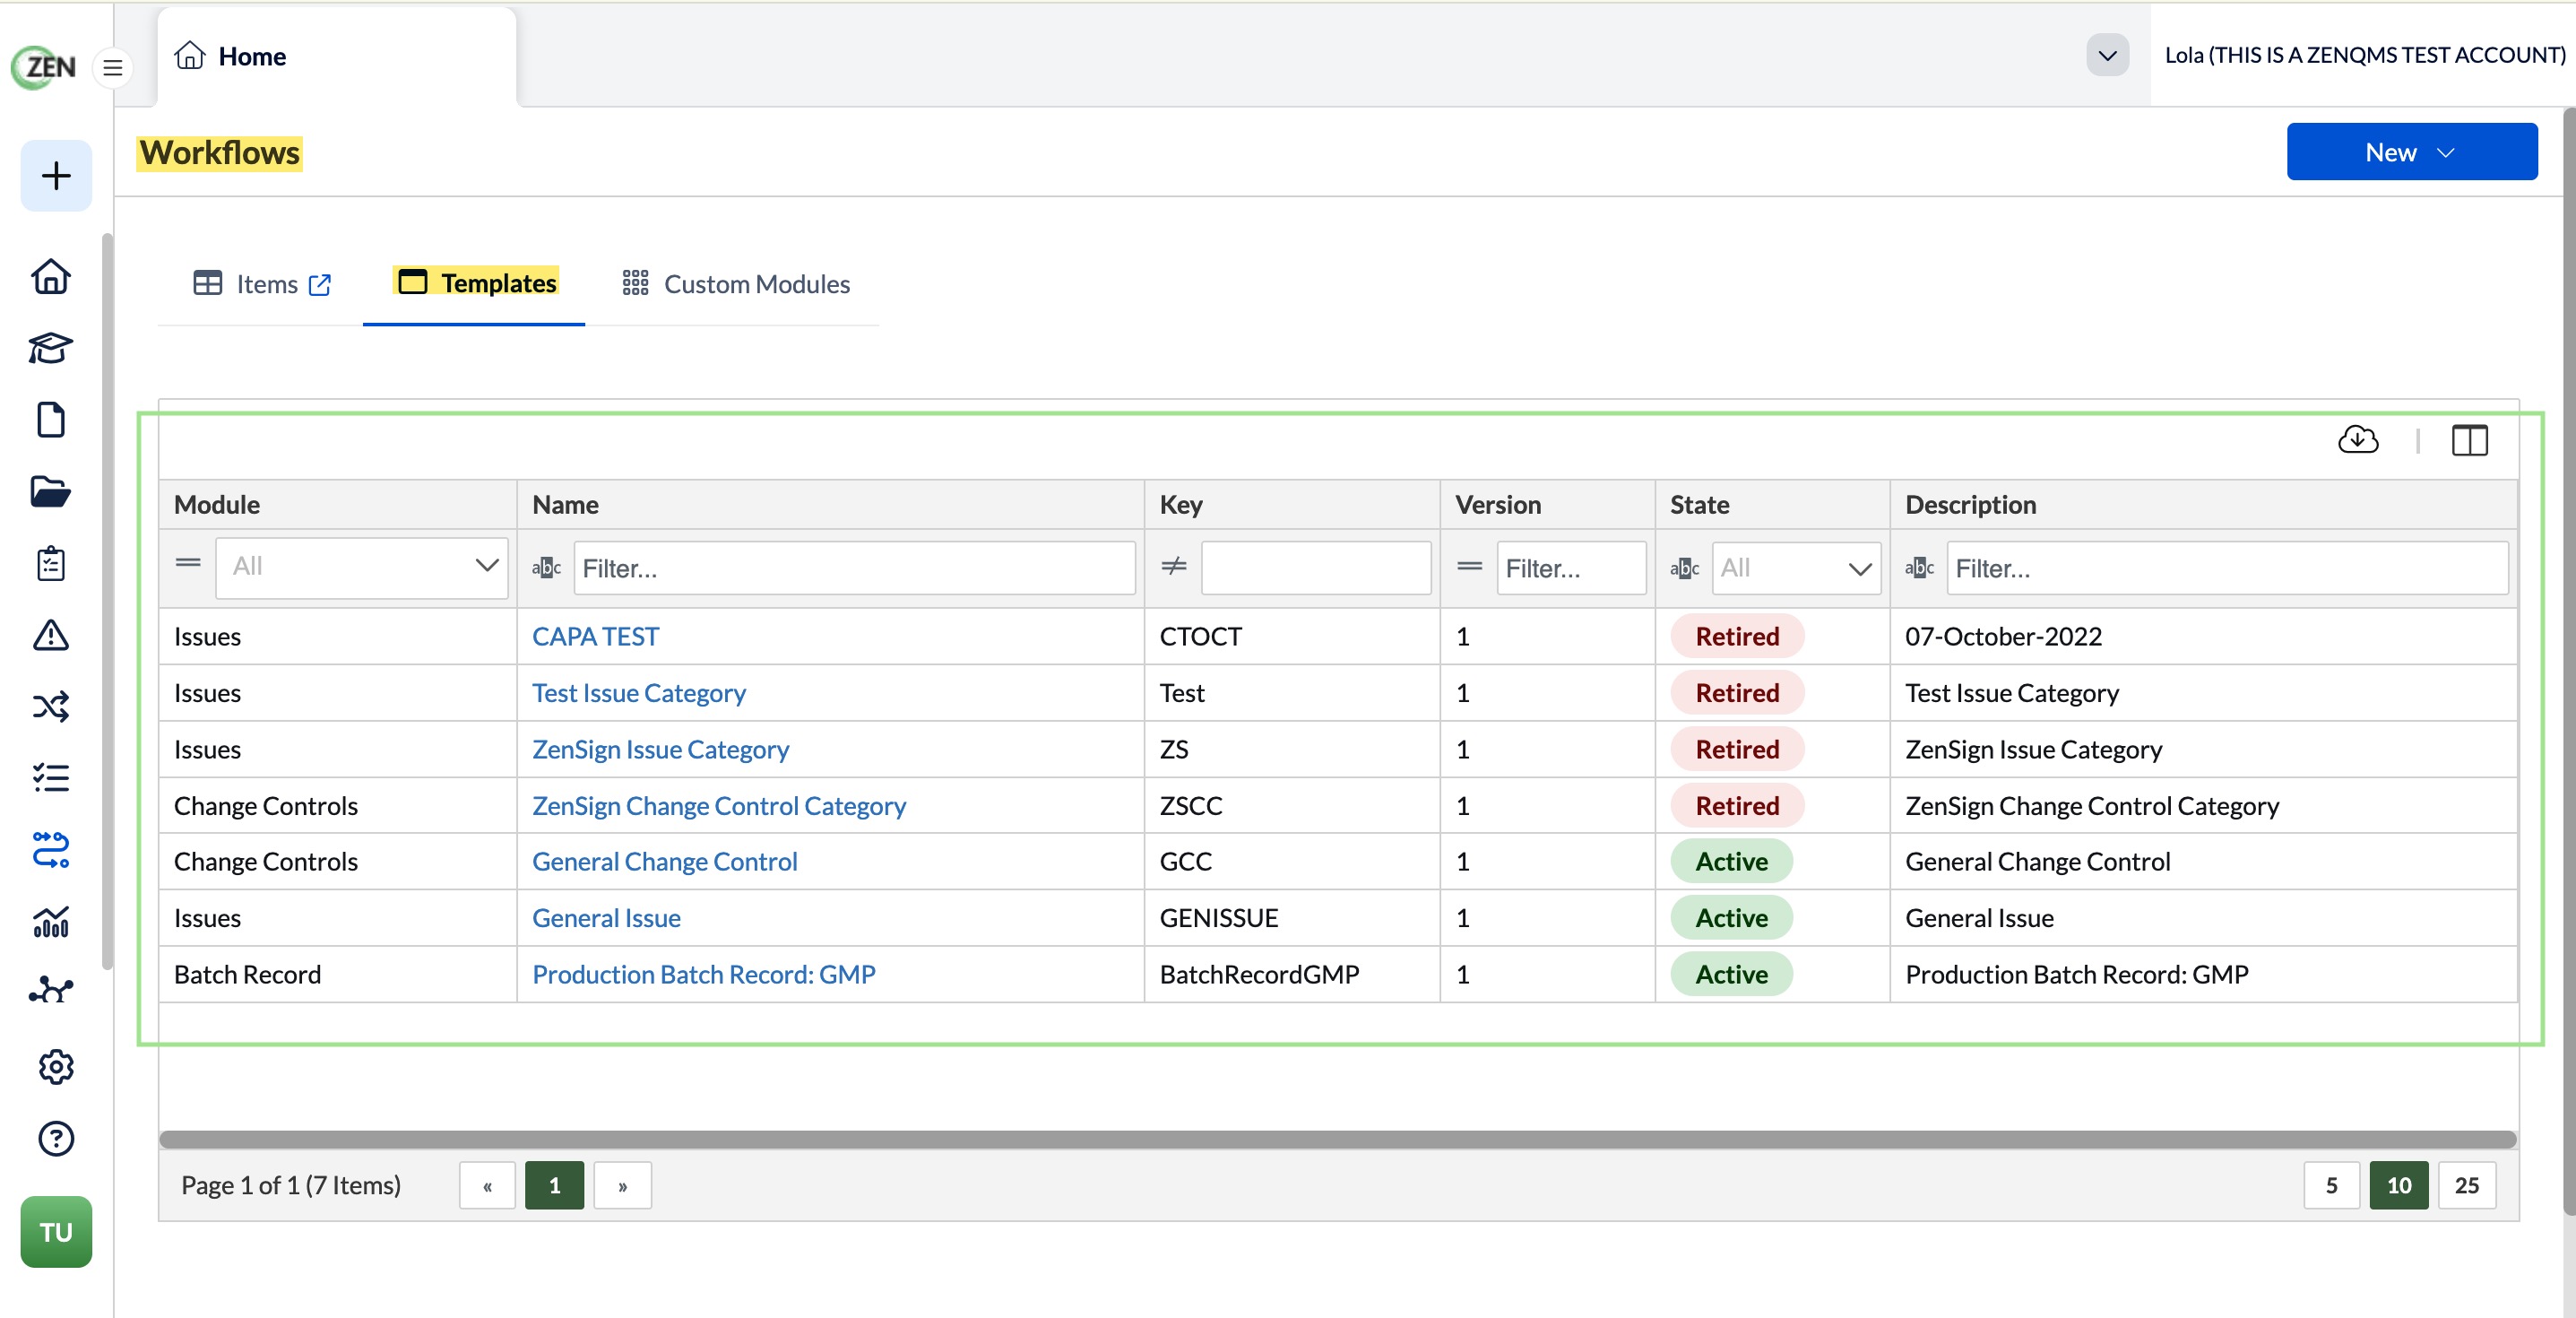
Task: Expand the Module filter dropdown
Action: (362, 567)
